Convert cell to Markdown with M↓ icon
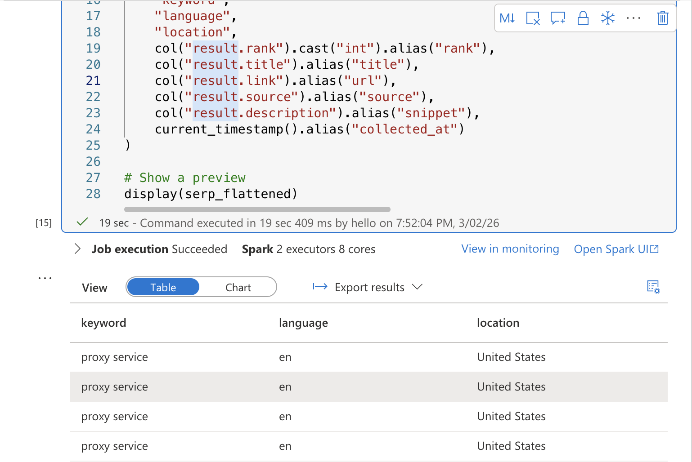This screenshot has width=692, height=462. click(x=507, y=18)
